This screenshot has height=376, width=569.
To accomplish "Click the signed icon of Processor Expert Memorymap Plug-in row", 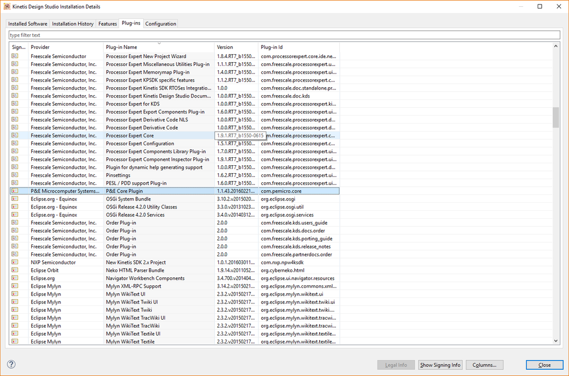I will [15, 72].
